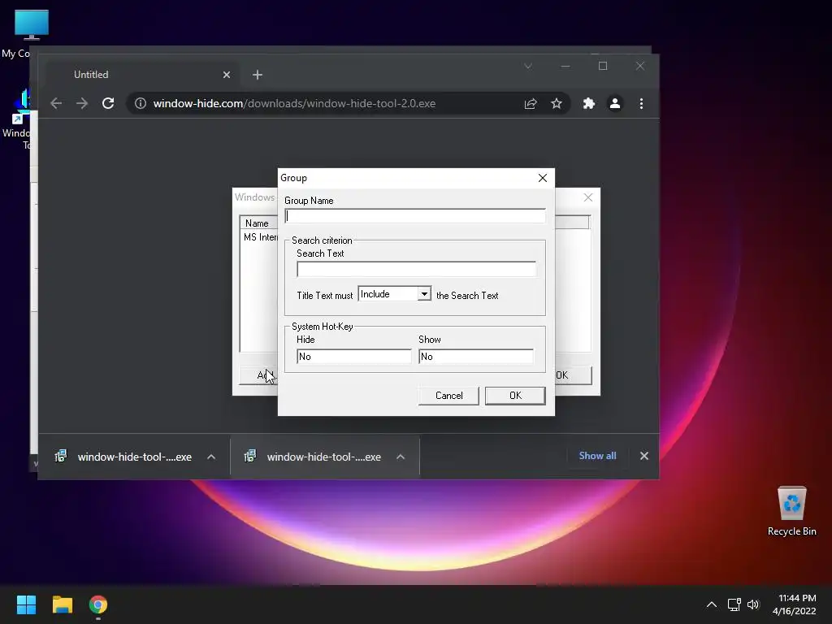
Task: Click the Chrome taskbar icon
Action: [x=98, y=604]
